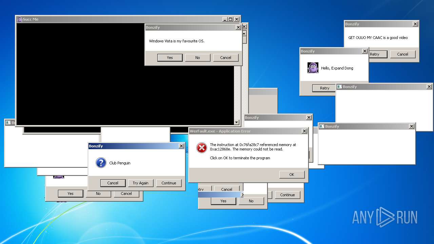The image size is (434, 244).
Task: Click the 'Hello, Expand Dong' message text
Action: (337, 68)
